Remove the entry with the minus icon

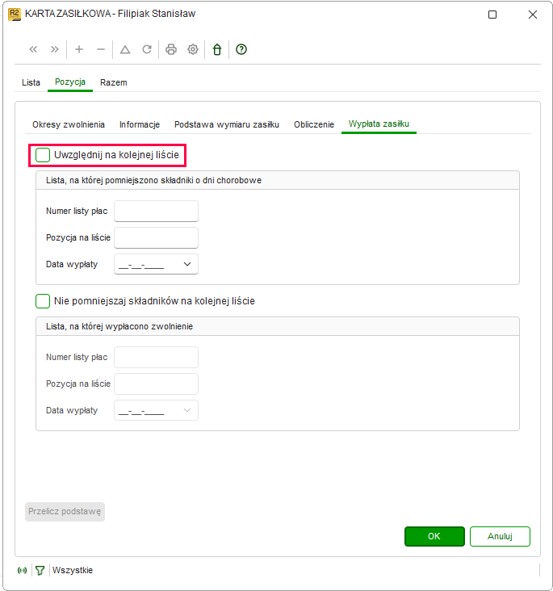101,49
